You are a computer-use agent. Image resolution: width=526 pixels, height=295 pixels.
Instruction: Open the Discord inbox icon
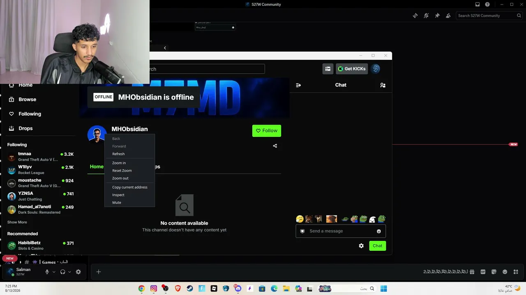[x=478, y=5]
